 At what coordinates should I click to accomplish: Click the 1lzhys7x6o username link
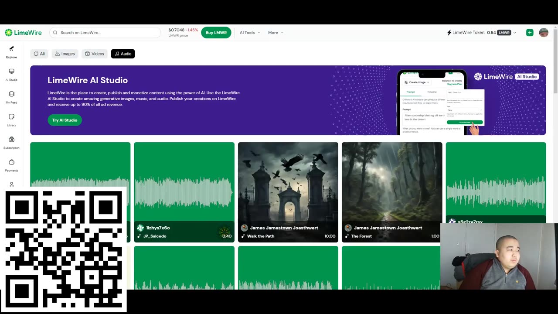tap(158, 228)
